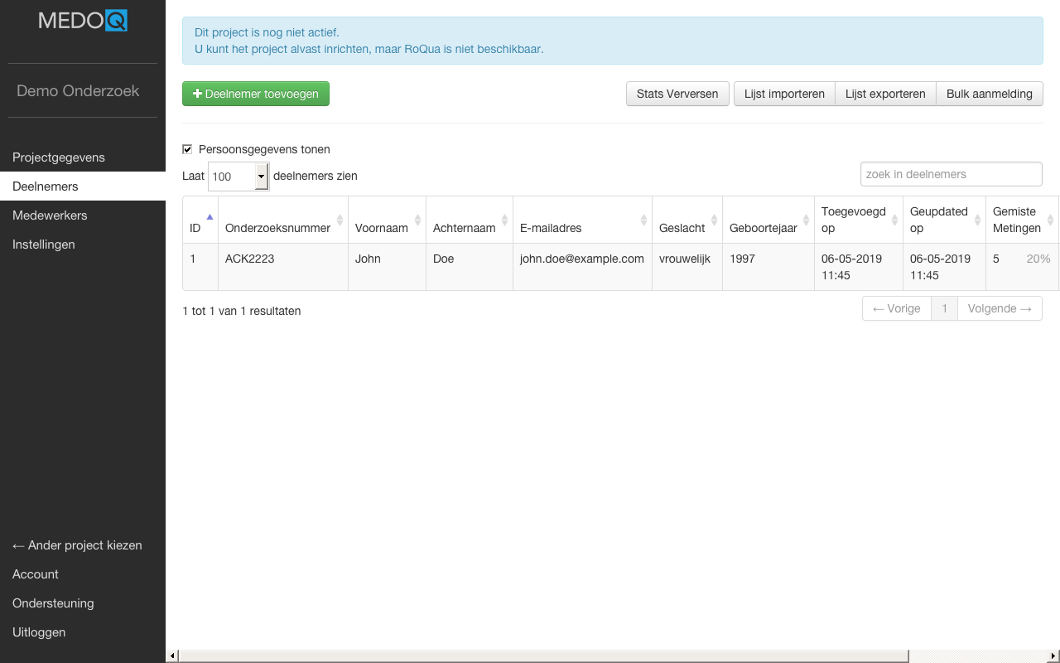Open Projectgegevens in the sidebar

point(59,157)
